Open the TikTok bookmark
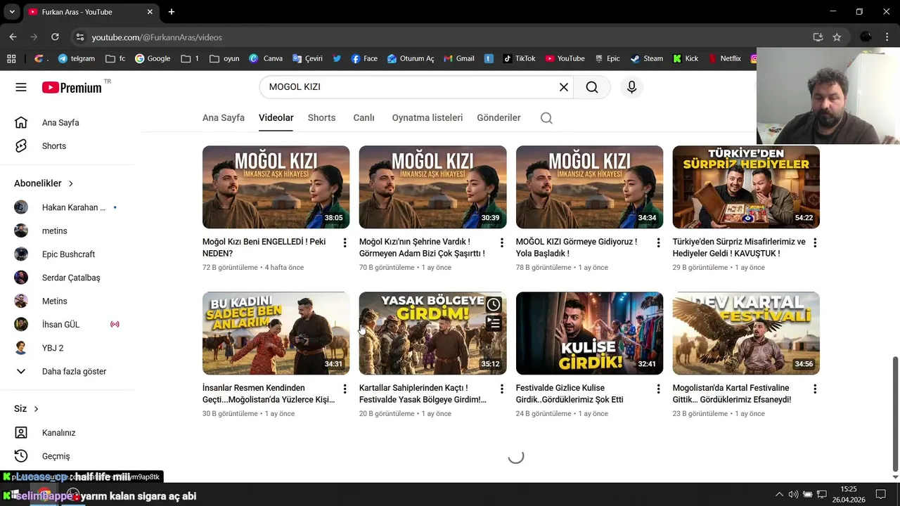 [x=519, y=58]
